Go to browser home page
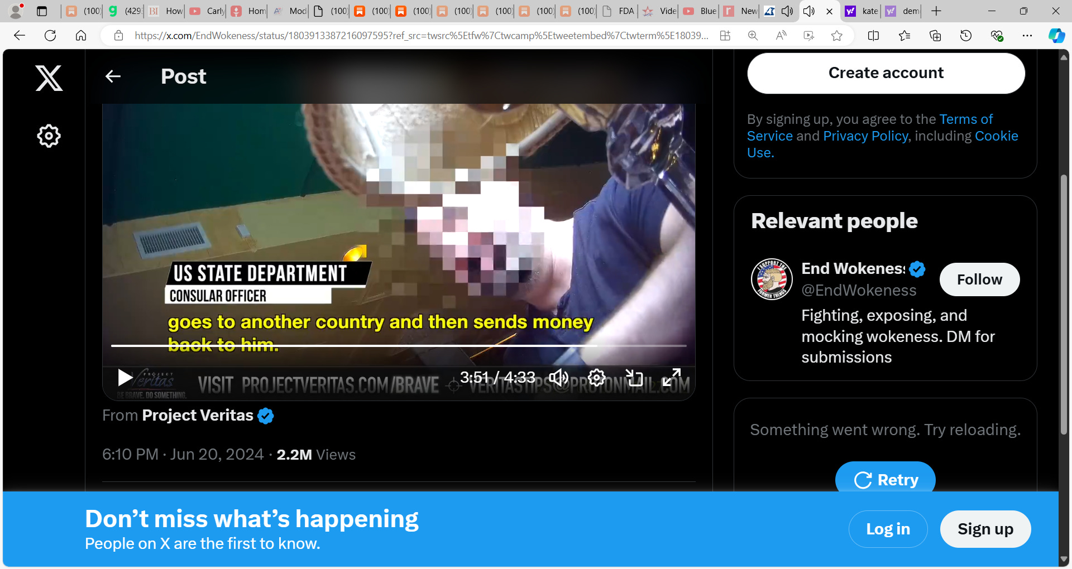 click(x=81, y=36)
